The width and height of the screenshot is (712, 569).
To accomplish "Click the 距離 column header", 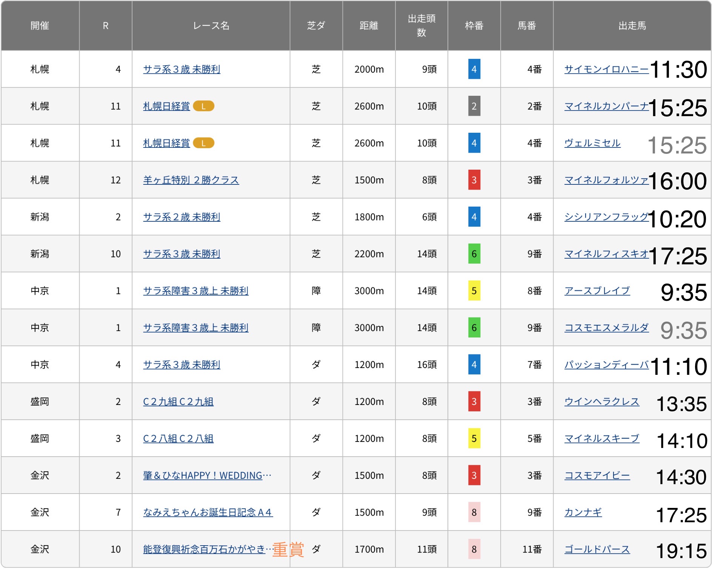I will pyautogui.click(x=369, y=26).
